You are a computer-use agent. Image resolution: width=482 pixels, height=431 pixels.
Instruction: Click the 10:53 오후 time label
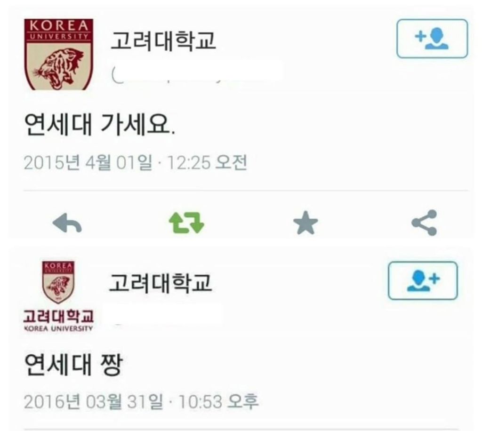(218, 401)
